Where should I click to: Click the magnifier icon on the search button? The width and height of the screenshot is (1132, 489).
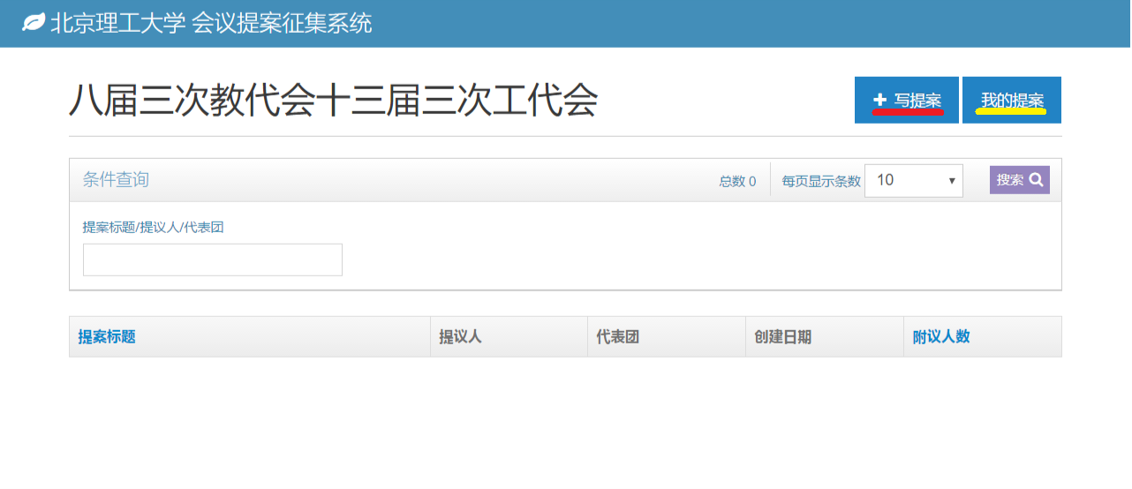coord(1036,180)
